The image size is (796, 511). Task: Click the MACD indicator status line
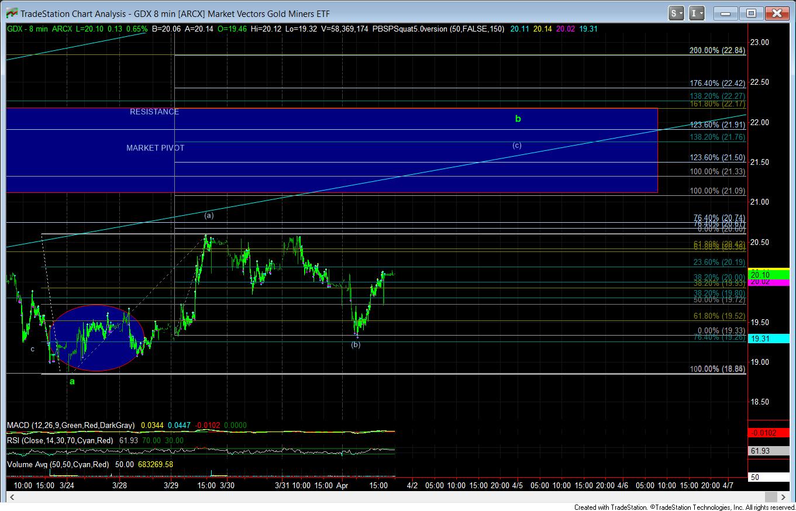click(x=127, y=425)
